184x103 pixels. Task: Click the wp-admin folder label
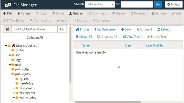[x=26, y=88]
